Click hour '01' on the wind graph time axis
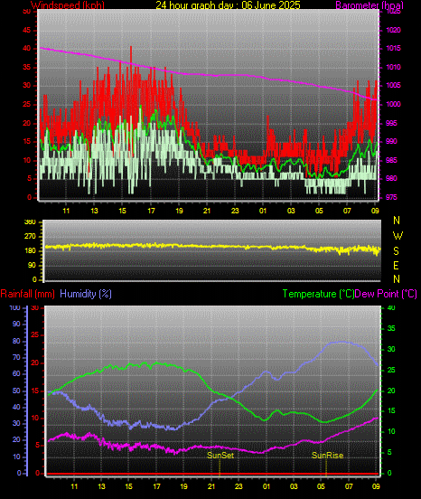421x499 pixels. [x=263, y=211]
